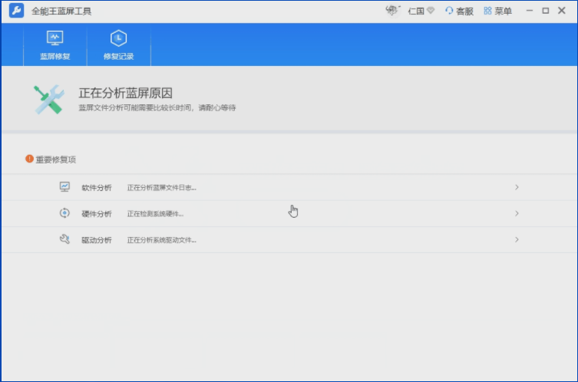Click the 修复记录 hexagon clock icon

118,38
